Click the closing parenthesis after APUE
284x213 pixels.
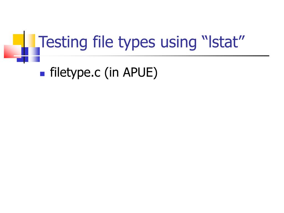click(155, 73)
